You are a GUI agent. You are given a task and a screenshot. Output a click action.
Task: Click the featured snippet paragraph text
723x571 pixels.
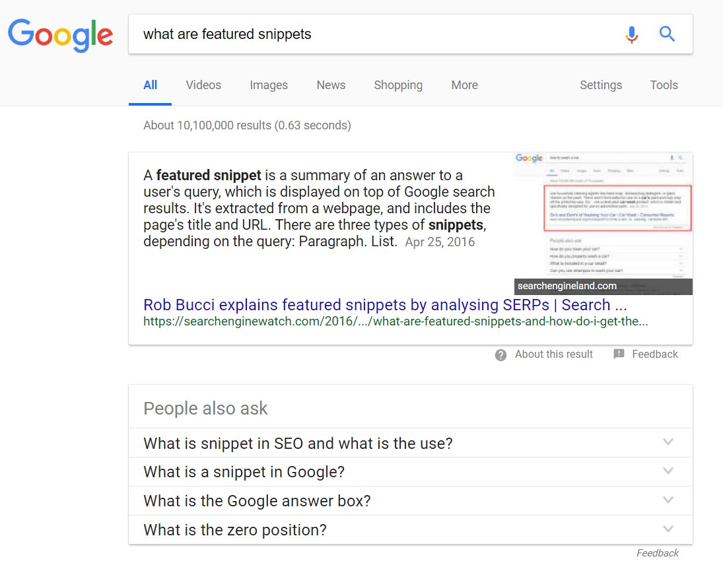point(319,209)
